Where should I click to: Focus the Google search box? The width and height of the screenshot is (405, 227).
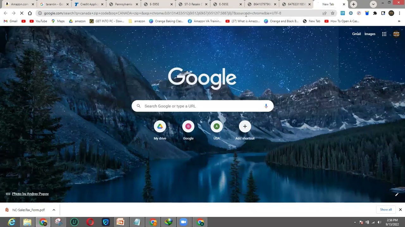click(x=202, y=106)
